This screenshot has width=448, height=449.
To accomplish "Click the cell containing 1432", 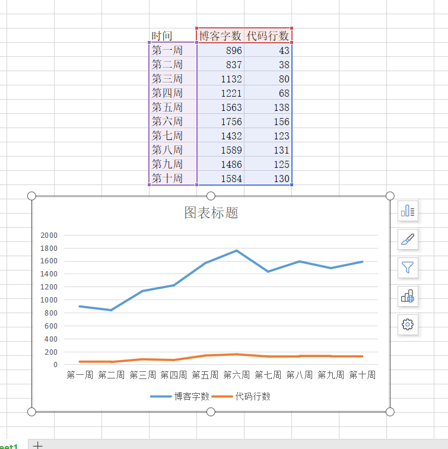I will tap(220, 135).
